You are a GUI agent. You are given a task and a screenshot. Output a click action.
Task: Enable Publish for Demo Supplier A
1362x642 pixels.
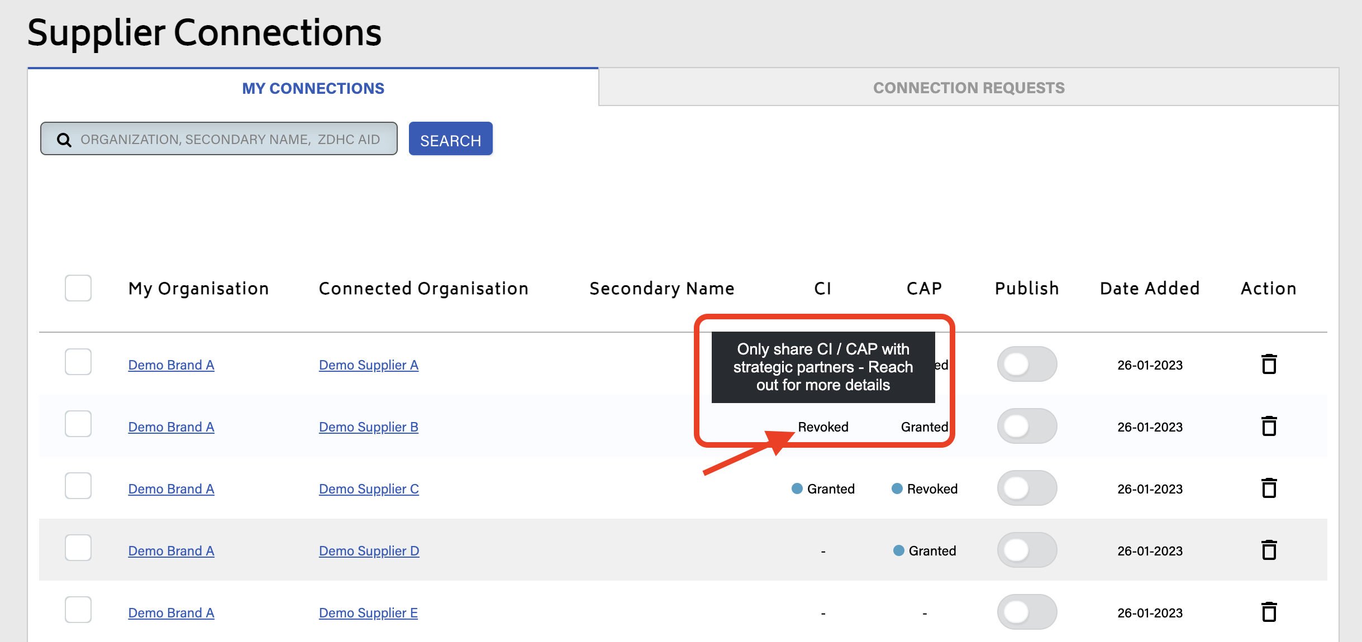(1027, 364)
